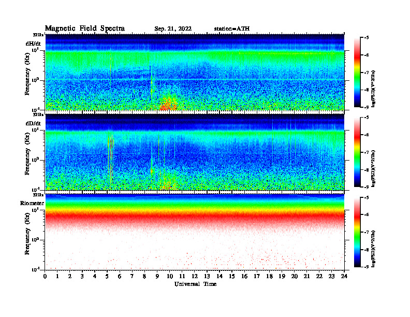This screenshot has height=317, width=410.
Task: Click the hour "18" tick label on time axis
Action: click(269, 277)
